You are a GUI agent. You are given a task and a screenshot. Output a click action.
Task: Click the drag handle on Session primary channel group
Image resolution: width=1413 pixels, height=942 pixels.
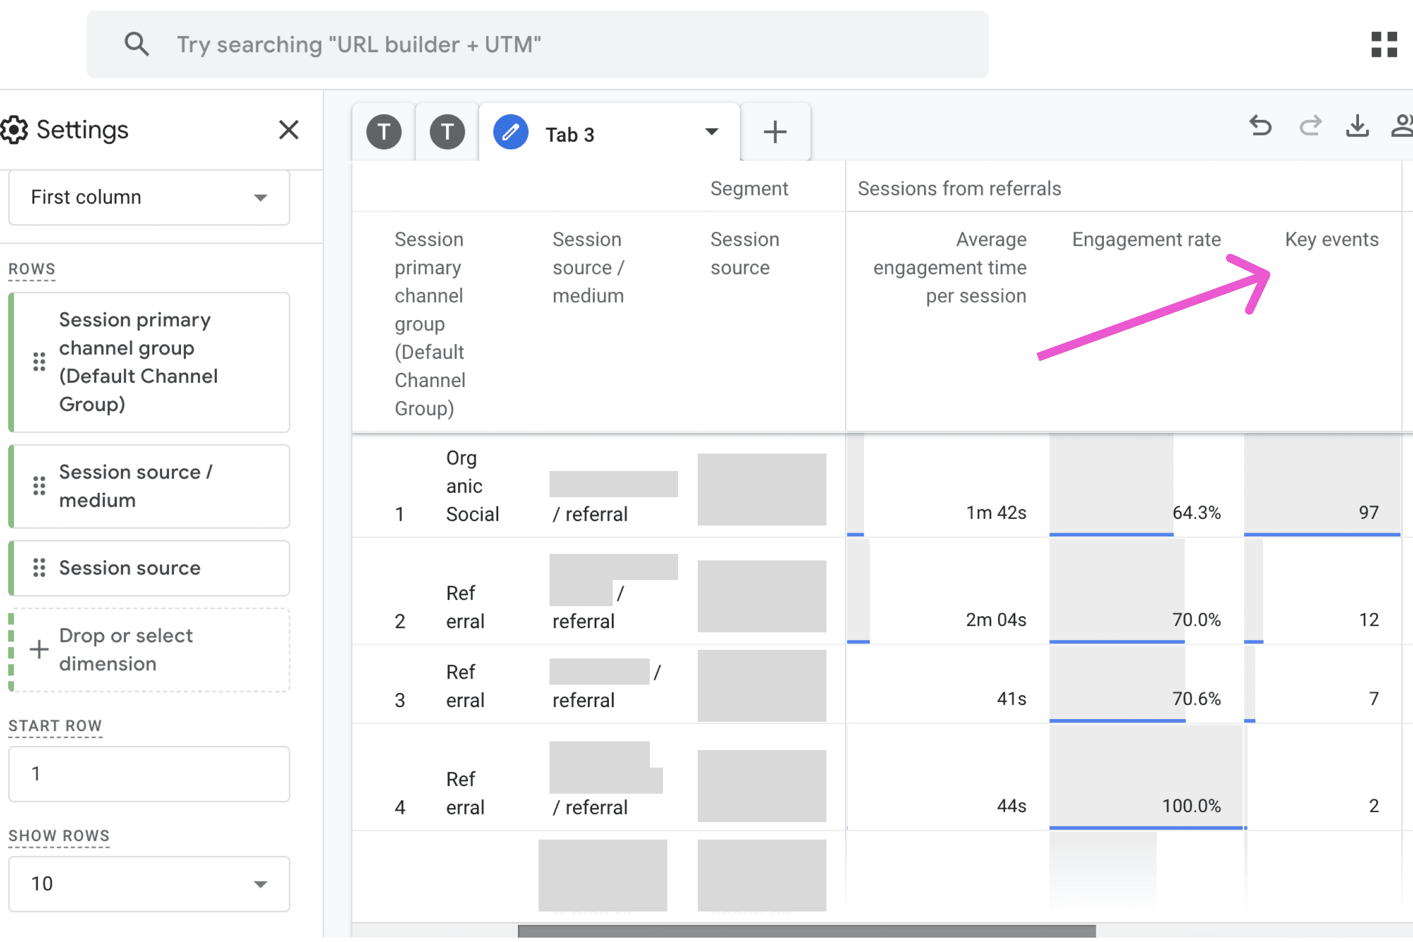point(39,361)
